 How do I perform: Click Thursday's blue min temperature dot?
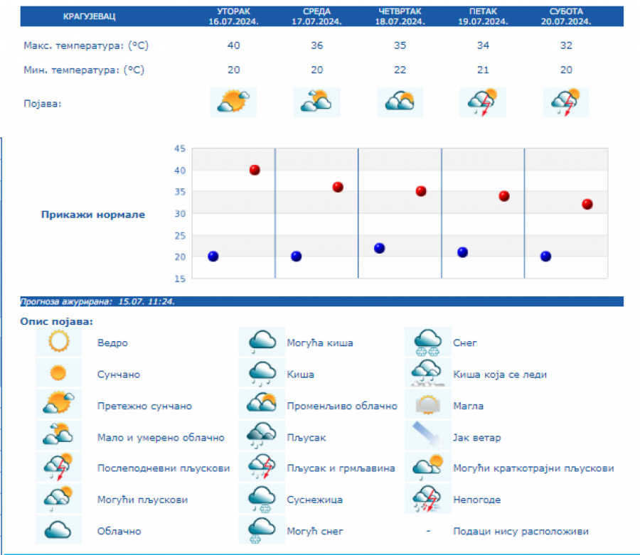379,248
